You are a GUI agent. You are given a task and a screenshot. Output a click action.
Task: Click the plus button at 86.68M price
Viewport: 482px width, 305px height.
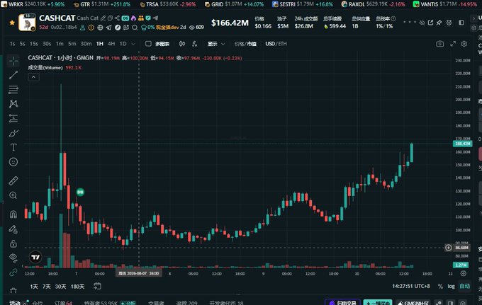[449, 247]
